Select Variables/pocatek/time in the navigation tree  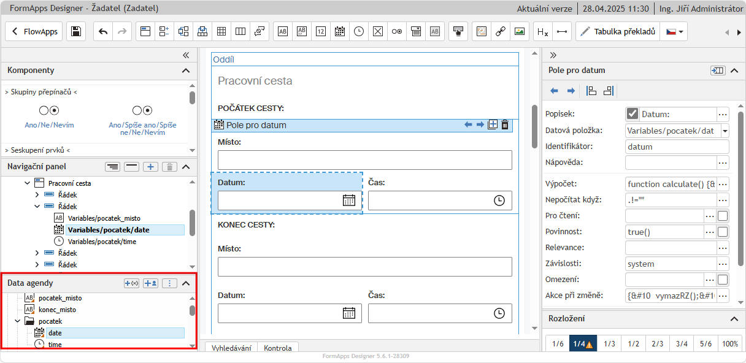click(x=102, y=242)
